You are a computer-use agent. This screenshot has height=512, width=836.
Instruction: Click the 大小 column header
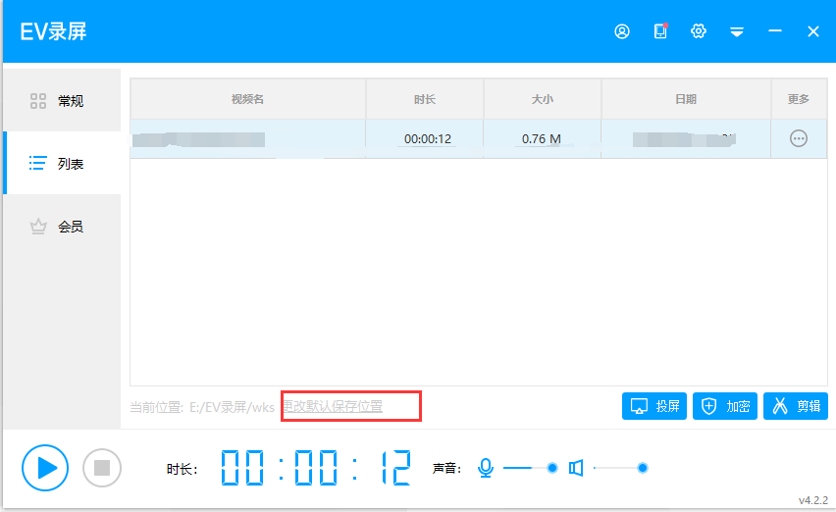[543, 99]
